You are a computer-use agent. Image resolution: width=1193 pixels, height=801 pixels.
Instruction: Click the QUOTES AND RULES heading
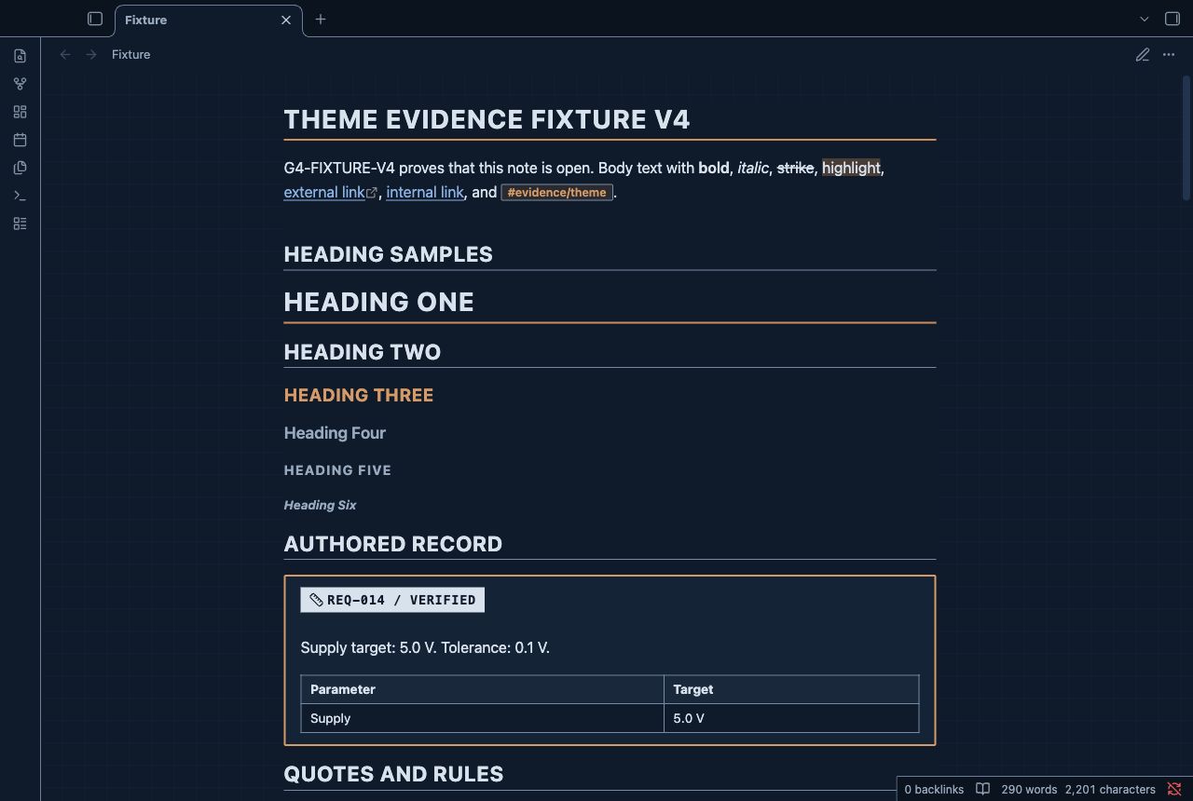[x=393, y=774]
